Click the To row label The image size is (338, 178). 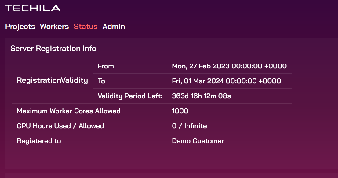click(x=101, y=81)
